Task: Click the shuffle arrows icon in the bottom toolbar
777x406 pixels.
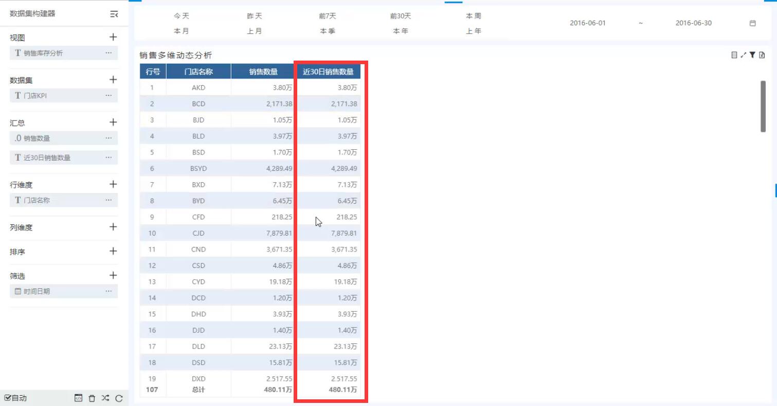Action: click(105, 398)
